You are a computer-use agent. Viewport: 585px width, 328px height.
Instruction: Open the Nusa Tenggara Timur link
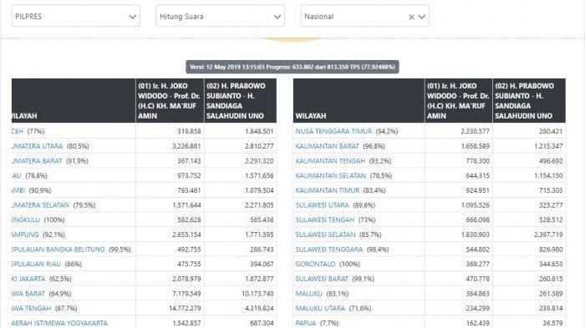point(333,131)
